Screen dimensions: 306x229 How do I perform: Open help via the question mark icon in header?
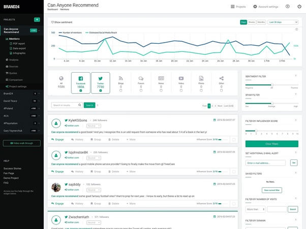[x=287, y=7]
